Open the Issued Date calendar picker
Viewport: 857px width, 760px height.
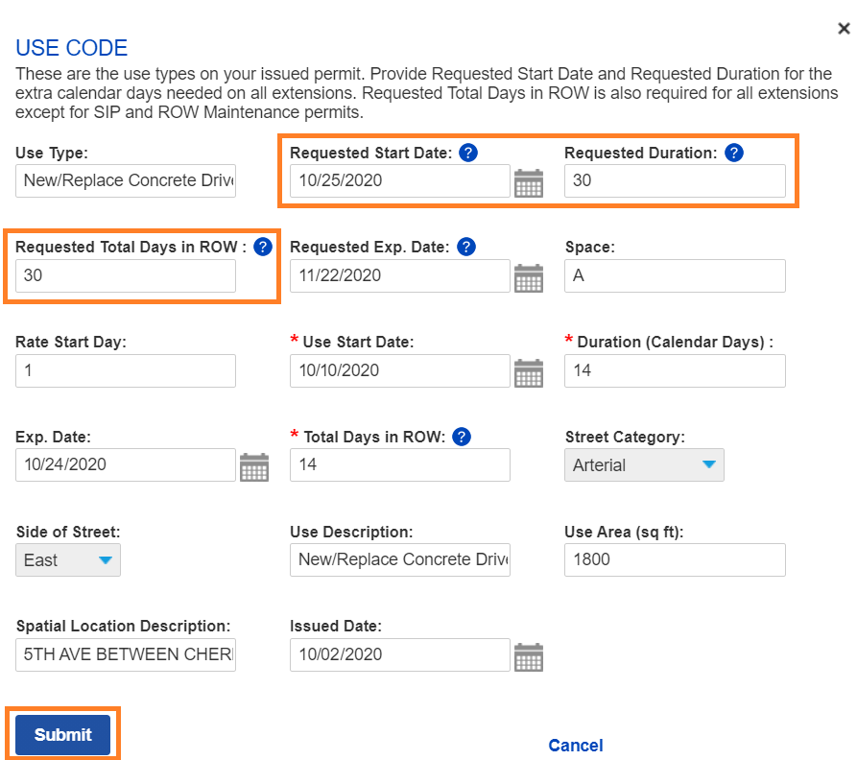tap(529, 656)
